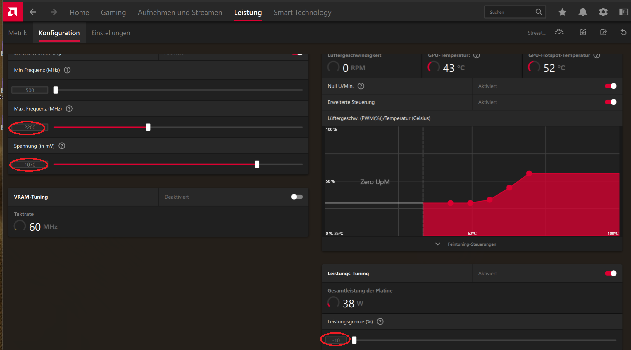Click the stress test gauge icon
631x350 pixels.
click(x=559, y=32)
